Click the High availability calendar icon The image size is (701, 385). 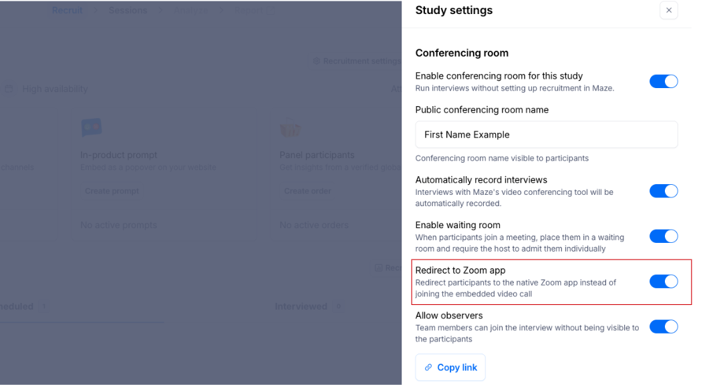9,89
